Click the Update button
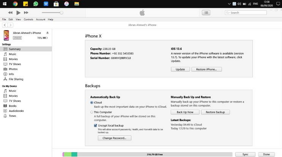Image resolution: width=282 pixels, height=157 pixels. coord(180,69)
